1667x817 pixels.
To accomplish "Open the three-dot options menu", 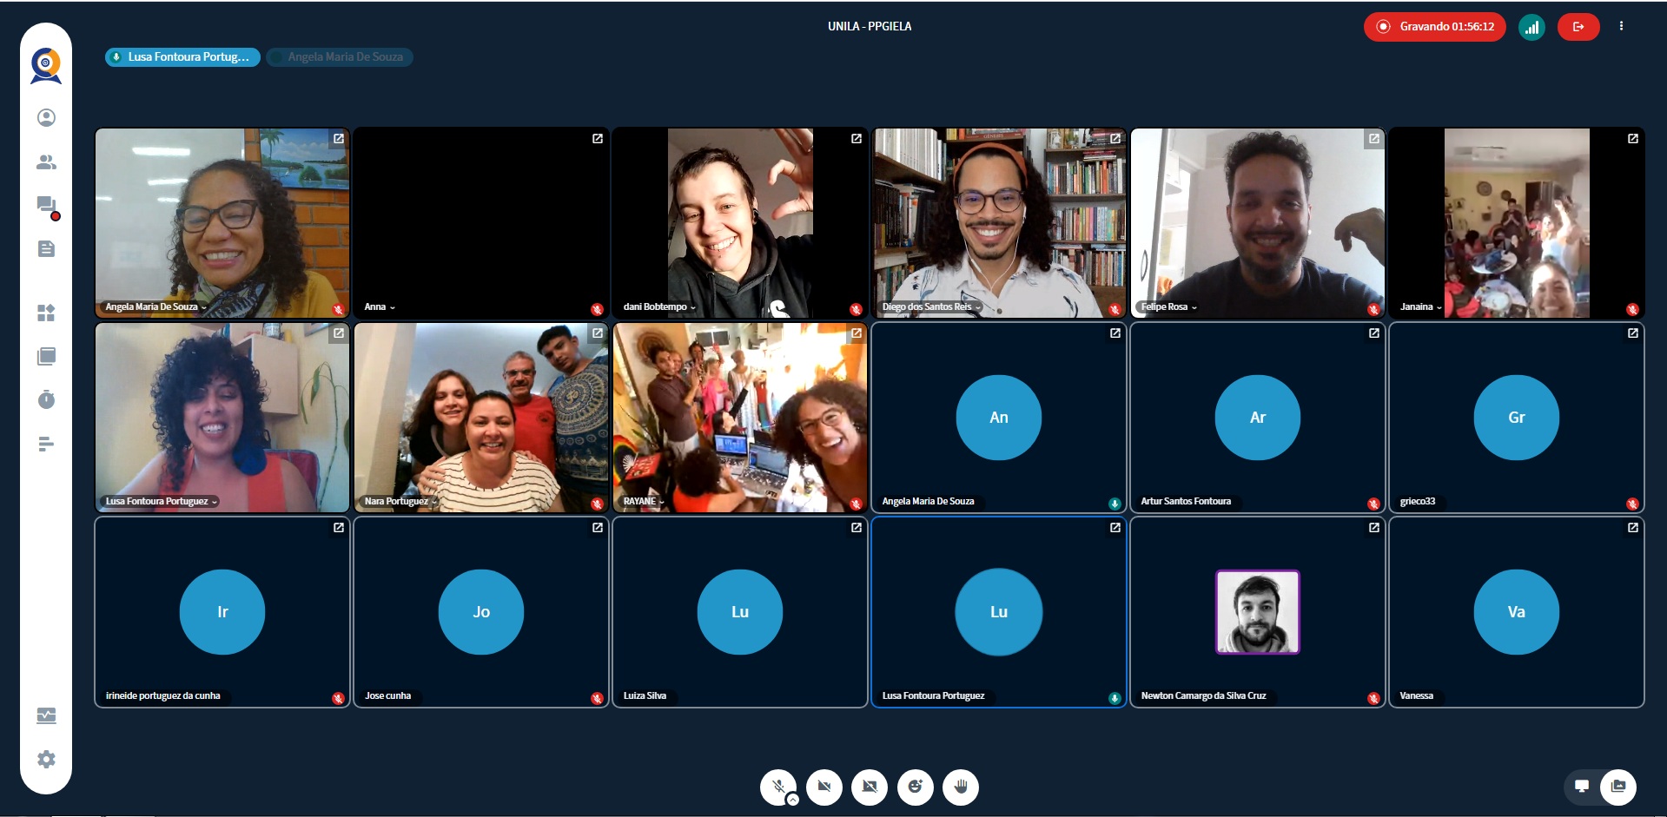I will 1621,27.
